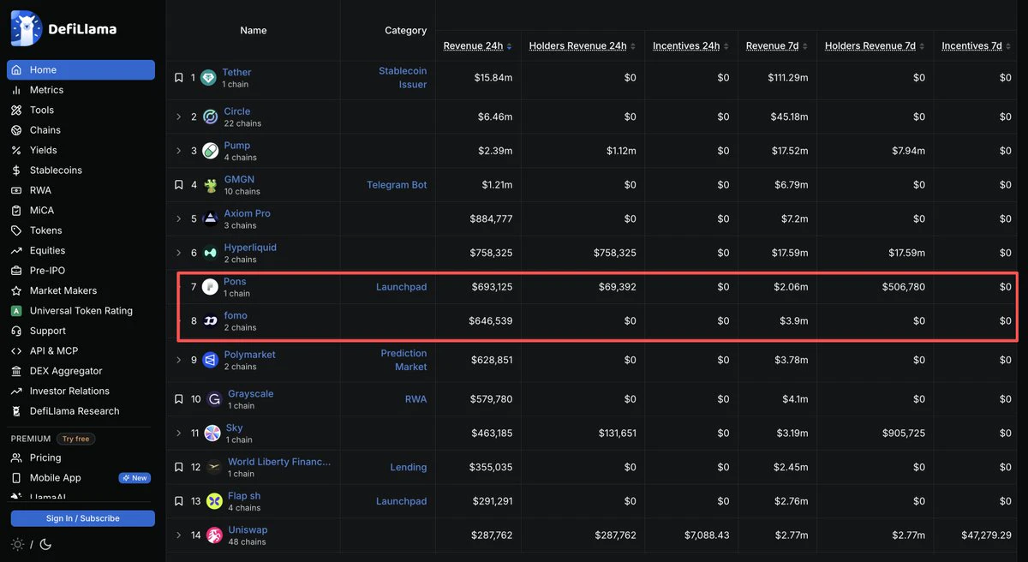Expand the fomo row chevron
Image resolution: width=1028 pixels, height=562 pixels.
click(179, 321)
